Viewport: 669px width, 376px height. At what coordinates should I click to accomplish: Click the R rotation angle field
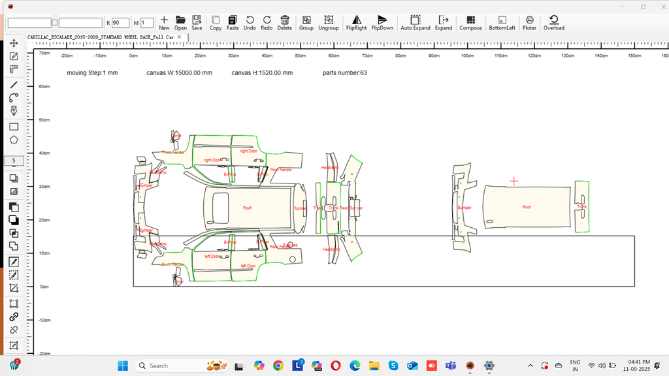click(x=120, y=23)
